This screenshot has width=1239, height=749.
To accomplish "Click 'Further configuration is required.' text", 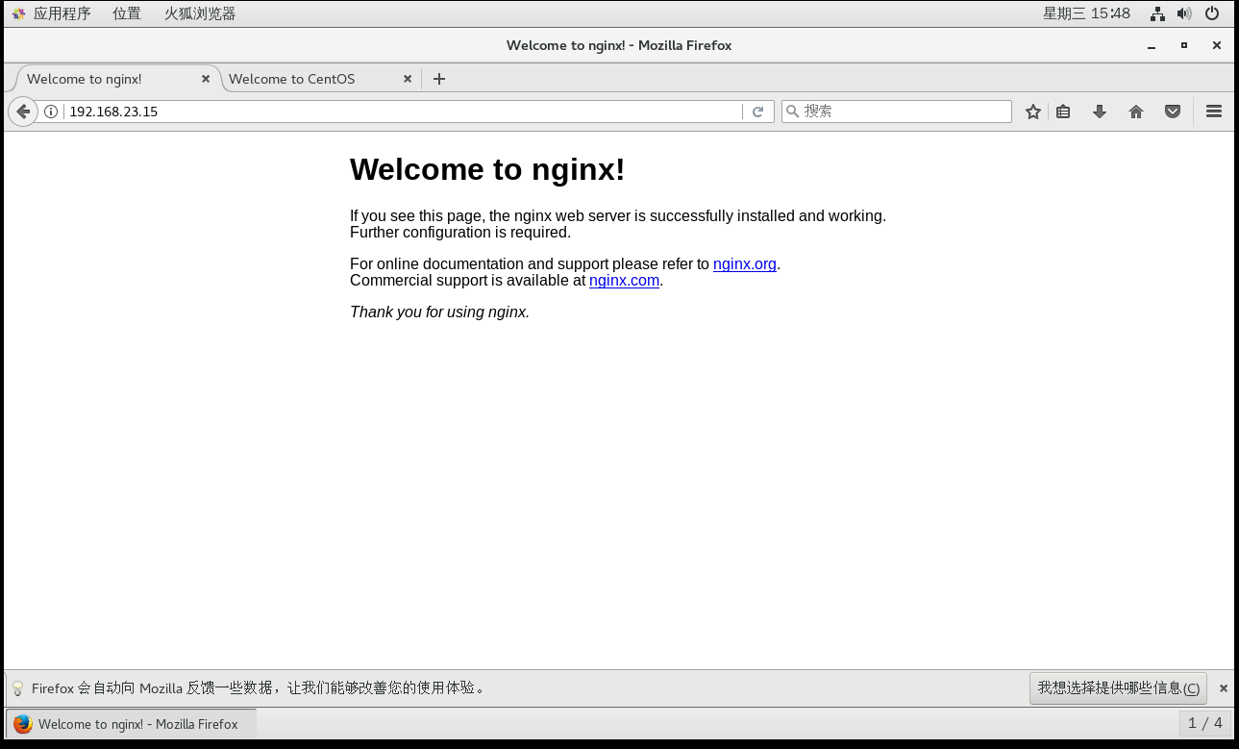I will [460, 233].
